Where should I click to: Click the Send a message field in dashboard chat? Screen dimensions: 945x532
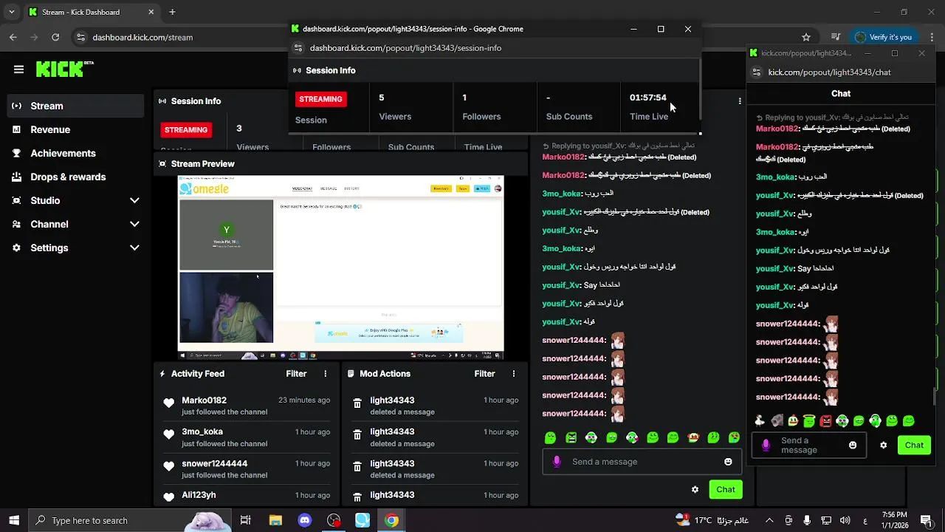pyautogui.click(x=641, y=462)
